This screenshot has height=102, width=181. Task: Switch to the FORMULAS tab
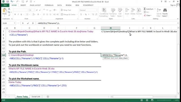coord(49,5)
